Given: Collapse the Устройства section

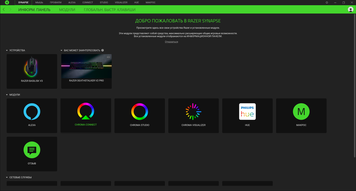Looking at the screenshot, I should click(x=7, y=51).
